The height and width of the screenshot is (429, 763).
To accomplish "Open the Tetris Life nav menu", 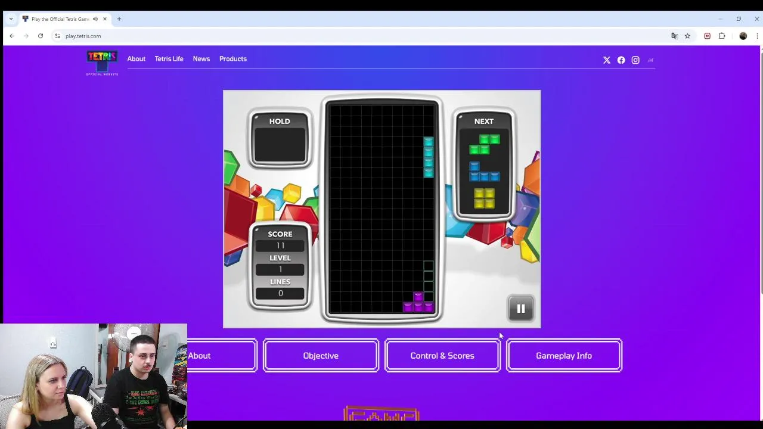I will click(x=169, y=59).
